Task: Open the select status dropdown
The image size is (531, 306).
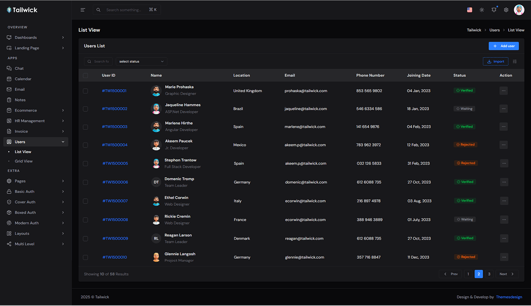Action: (142, 61)
